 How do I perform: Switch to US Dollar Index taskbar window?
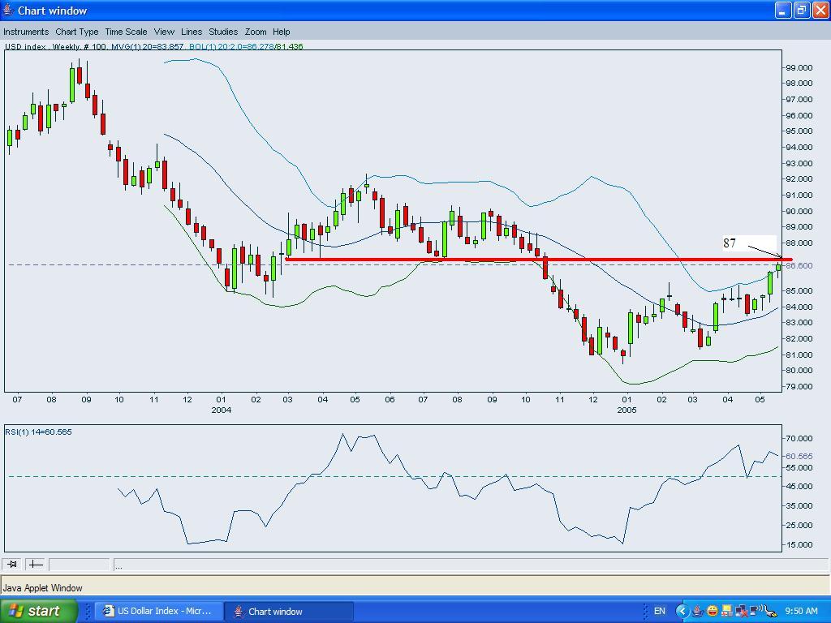(157, 611)
